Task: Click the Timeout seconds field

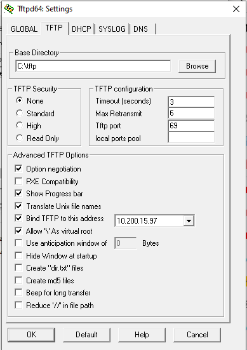Action: point(191,102)
